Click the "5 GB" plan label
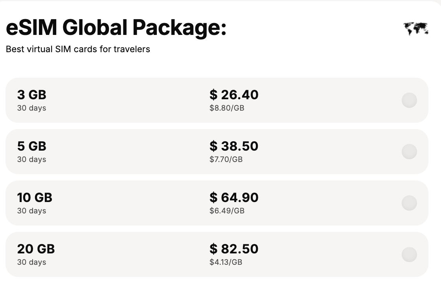Image resolution: width=441 pixels, height=284 pixels. click(32, 146)
